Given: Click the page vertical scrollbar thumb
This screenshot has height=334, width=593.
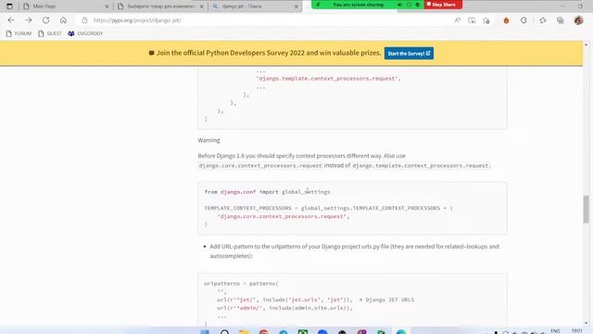Looking at the screenshot, I should [586, 209].
